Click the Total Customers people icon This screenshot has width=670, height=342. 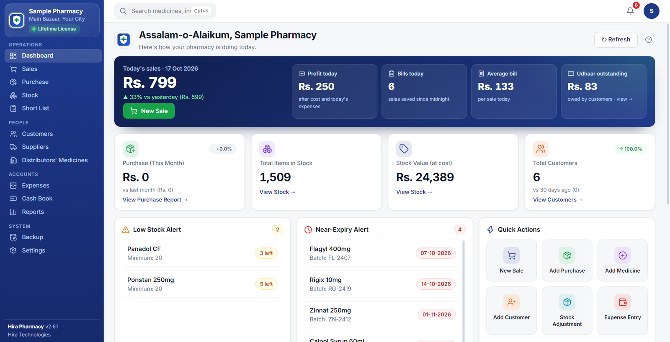pos(541,149)
